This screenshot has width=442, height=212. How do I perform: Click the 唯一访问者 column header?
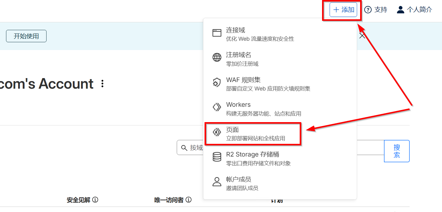(169, 200)
